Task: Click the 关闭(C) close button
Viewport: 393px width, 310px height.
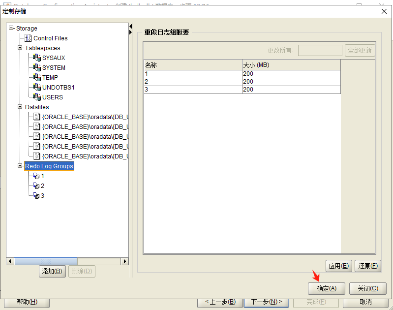Action: [x=368, y=289]
